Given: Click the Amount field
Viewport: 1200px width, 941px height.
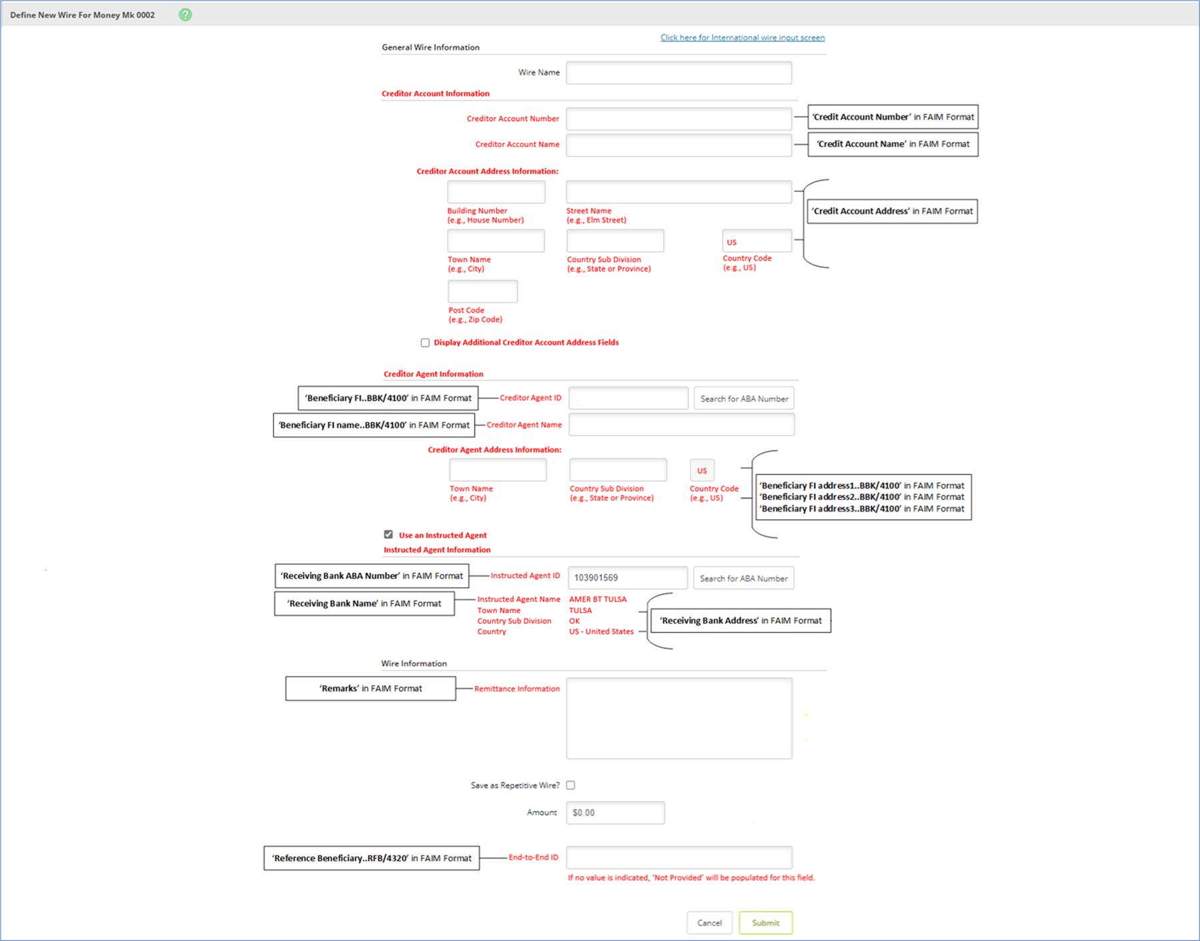Looking at the screenshot, I should tap(615, 813).
